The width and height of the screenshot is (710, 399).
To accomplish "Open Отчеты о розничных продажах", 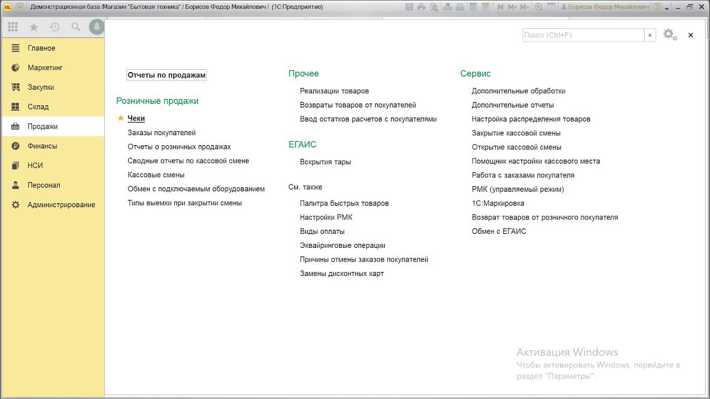I will (179, 147).
